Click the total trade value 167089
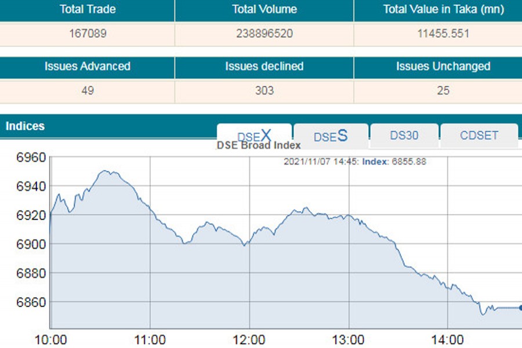522x348 pixels. click(x=87, y=34)
